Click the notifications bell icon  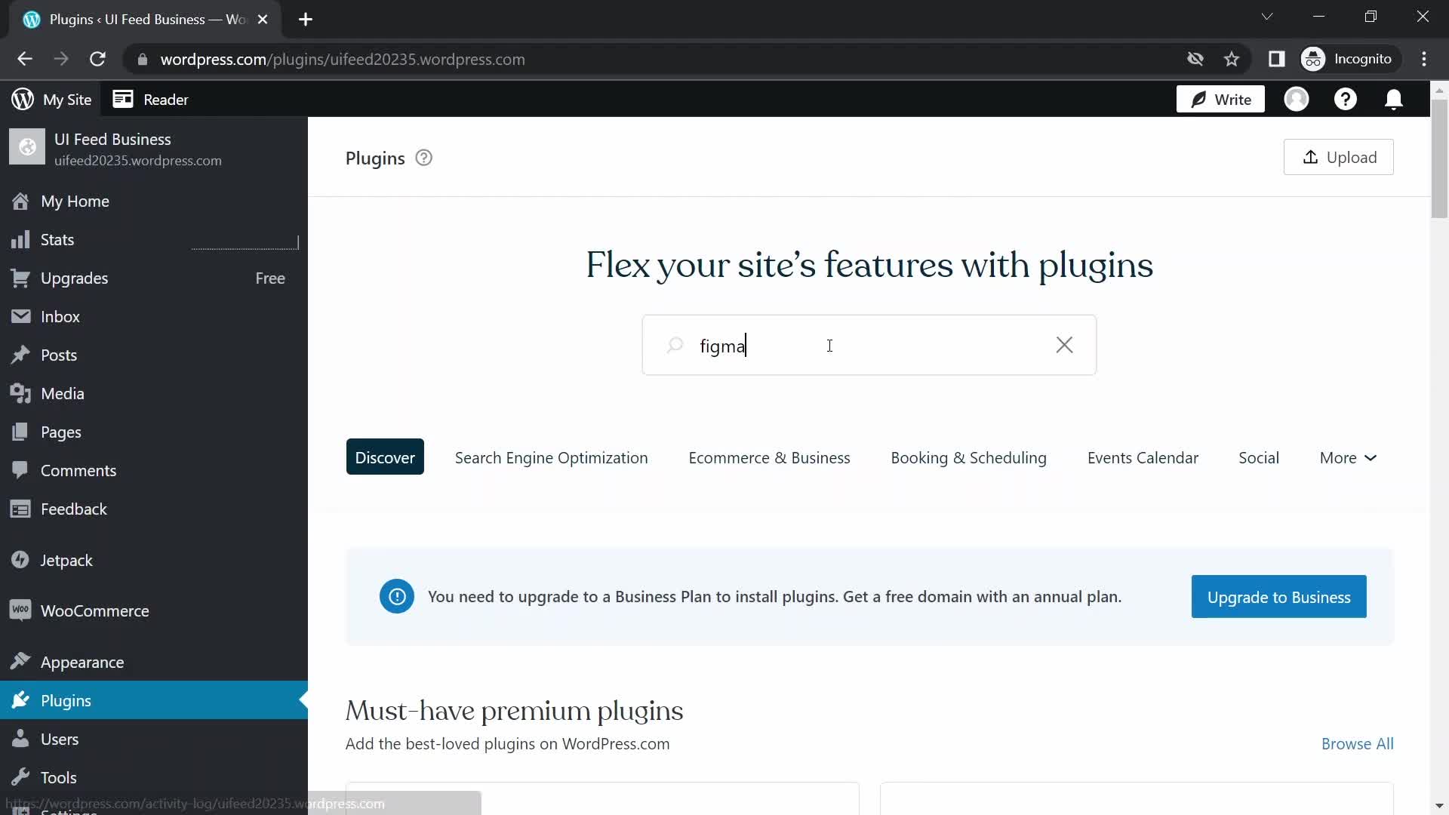pyautogui.click(x=1395, y=99)
